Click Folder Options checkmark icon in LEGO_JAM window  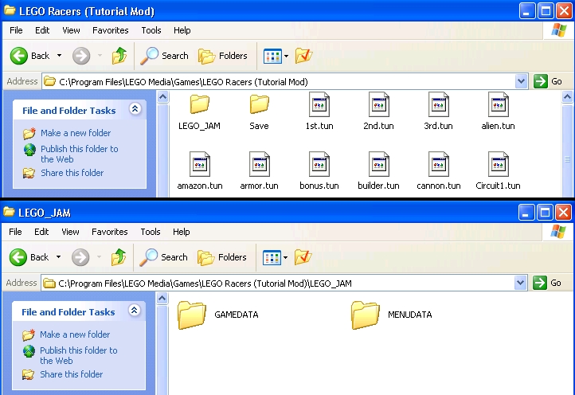click(303, 257)
